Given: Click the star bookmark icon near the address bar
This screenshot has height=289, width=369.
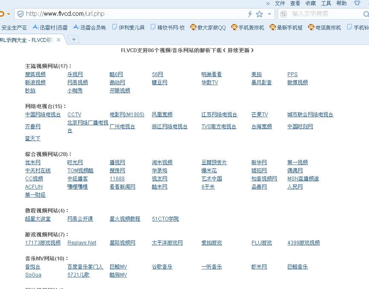Looking at the screenshot, I should point(259,14).
